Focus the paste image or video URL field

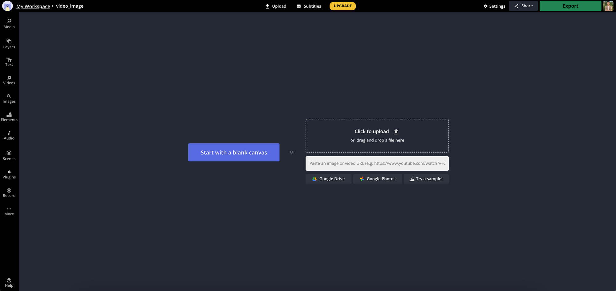[x=377, y=163]
